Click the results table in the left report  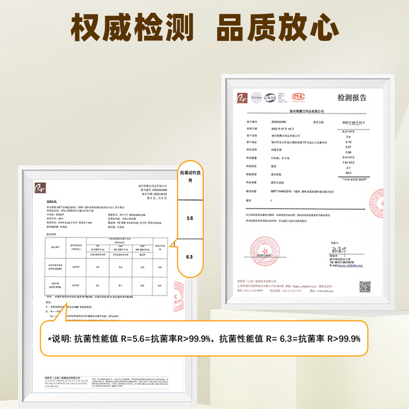coord(106,266)
